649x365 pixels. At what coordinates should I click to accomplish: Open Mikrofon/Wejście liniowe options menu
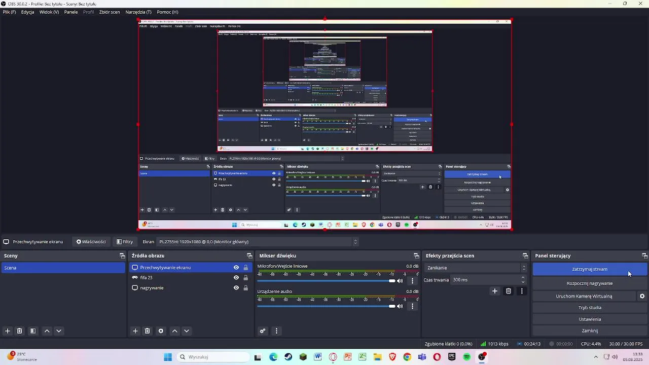pyautogui.click(x=412, y=281)
